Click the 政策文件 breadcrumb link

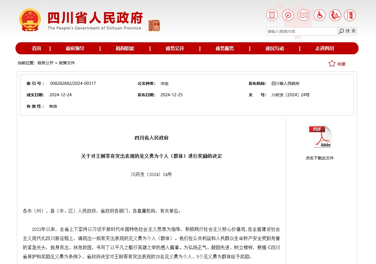[x=67, y=63]
